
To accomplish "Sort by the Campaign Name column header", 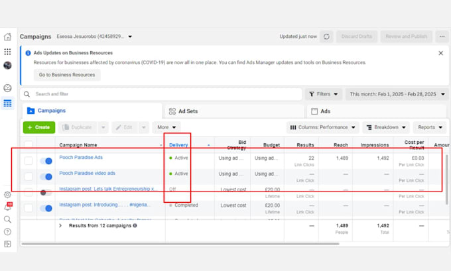I will click(78, 145).
